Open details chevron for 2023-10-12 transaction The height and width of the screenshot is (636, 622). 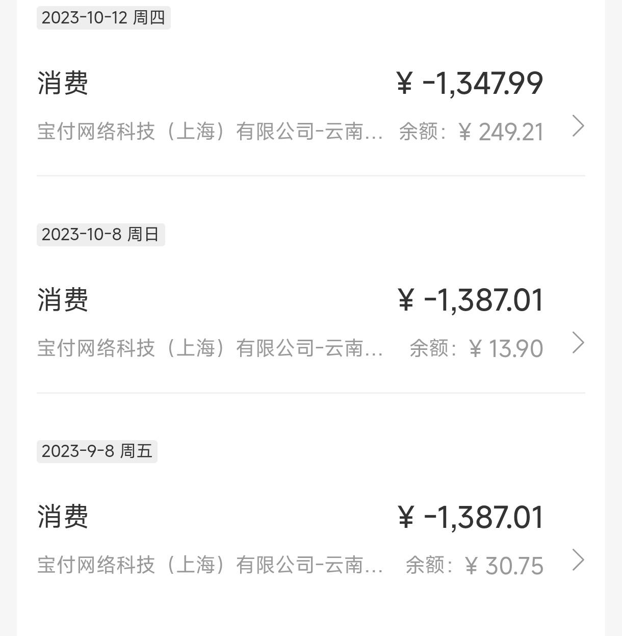point(578,126)
